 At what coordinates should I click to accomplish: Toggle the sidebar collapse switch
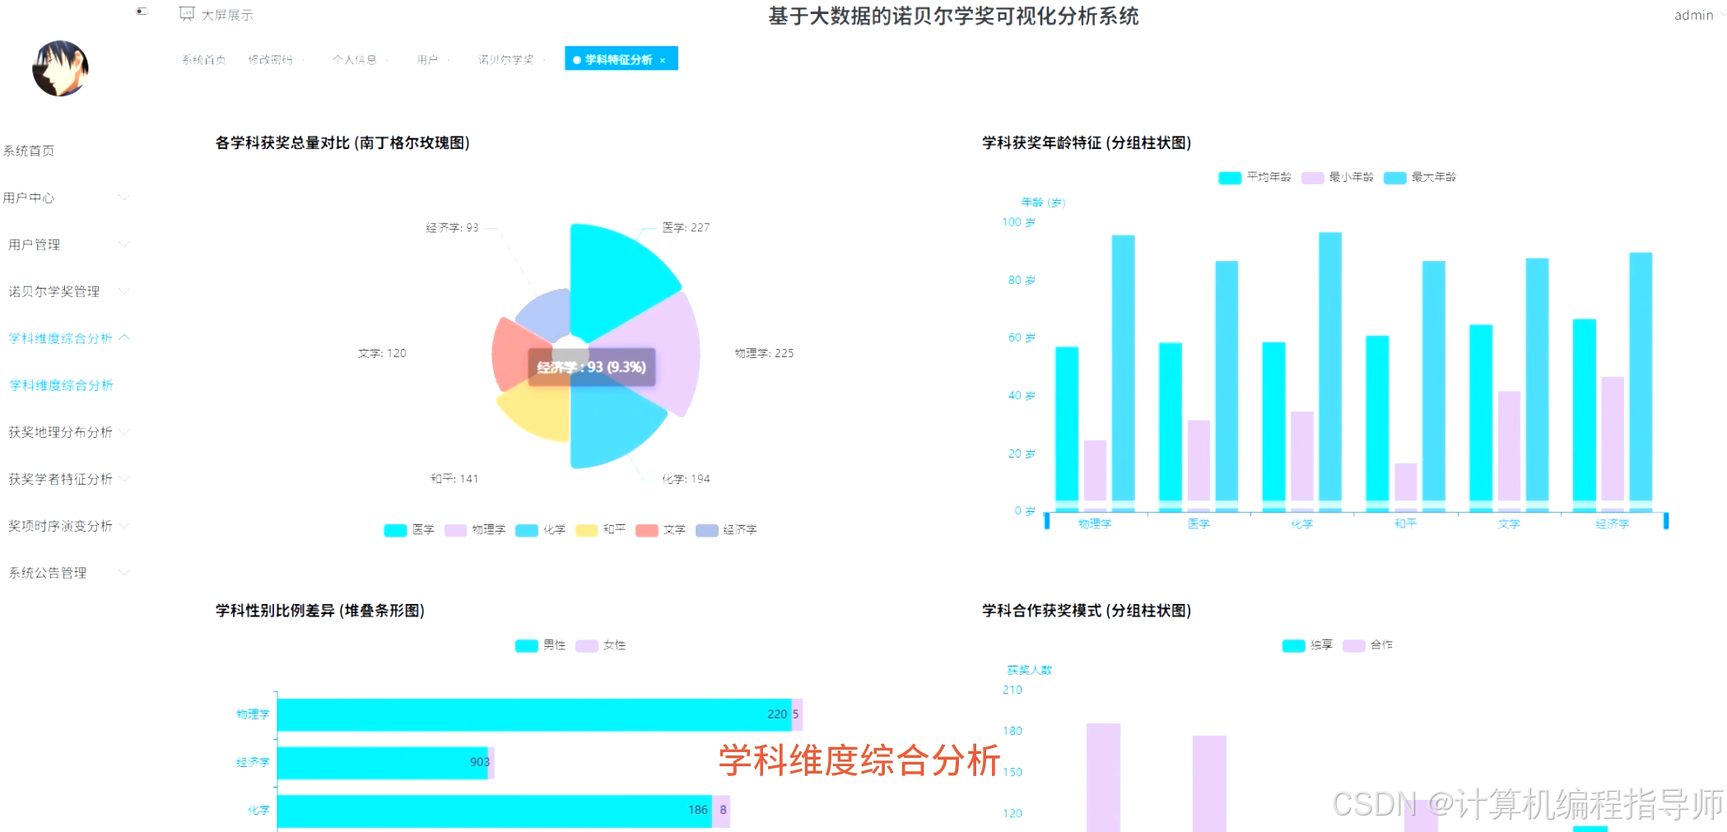(x=142, y=12)
